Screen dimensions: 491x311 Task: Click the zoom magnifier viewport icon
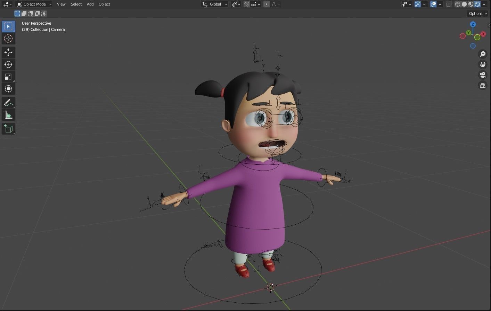click(x=483, y=54)
